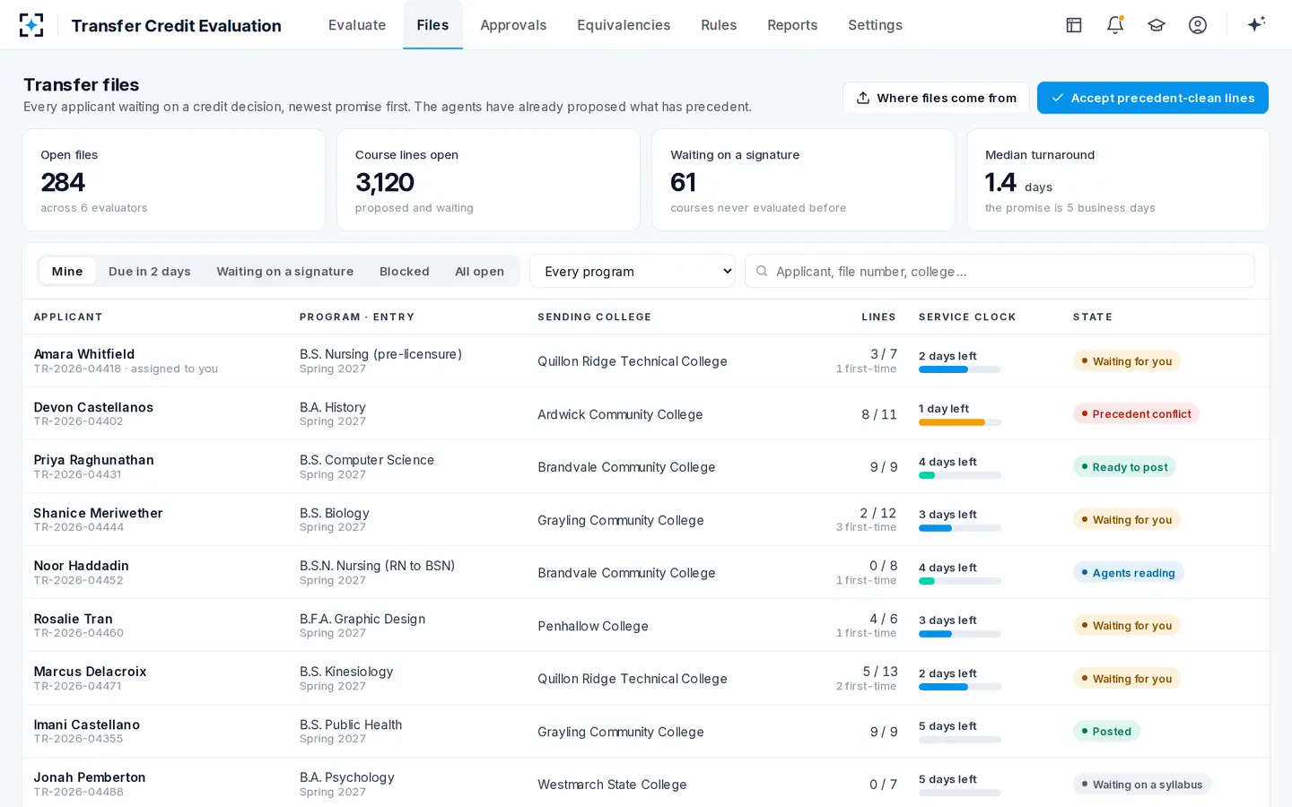This screenshot has width=1292, height=807.
Task: Select the Blocked filter
Action: [x=405, y=271]
